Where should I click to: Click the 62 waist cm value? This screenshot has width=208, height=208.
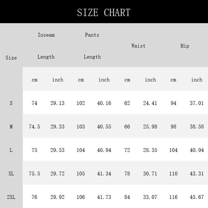click(127, 103)
